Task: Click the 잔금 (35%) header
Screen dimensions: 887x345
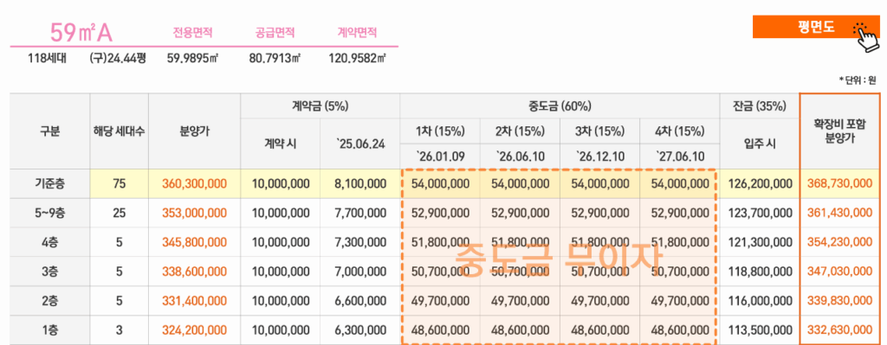Action: coord(759,105)
